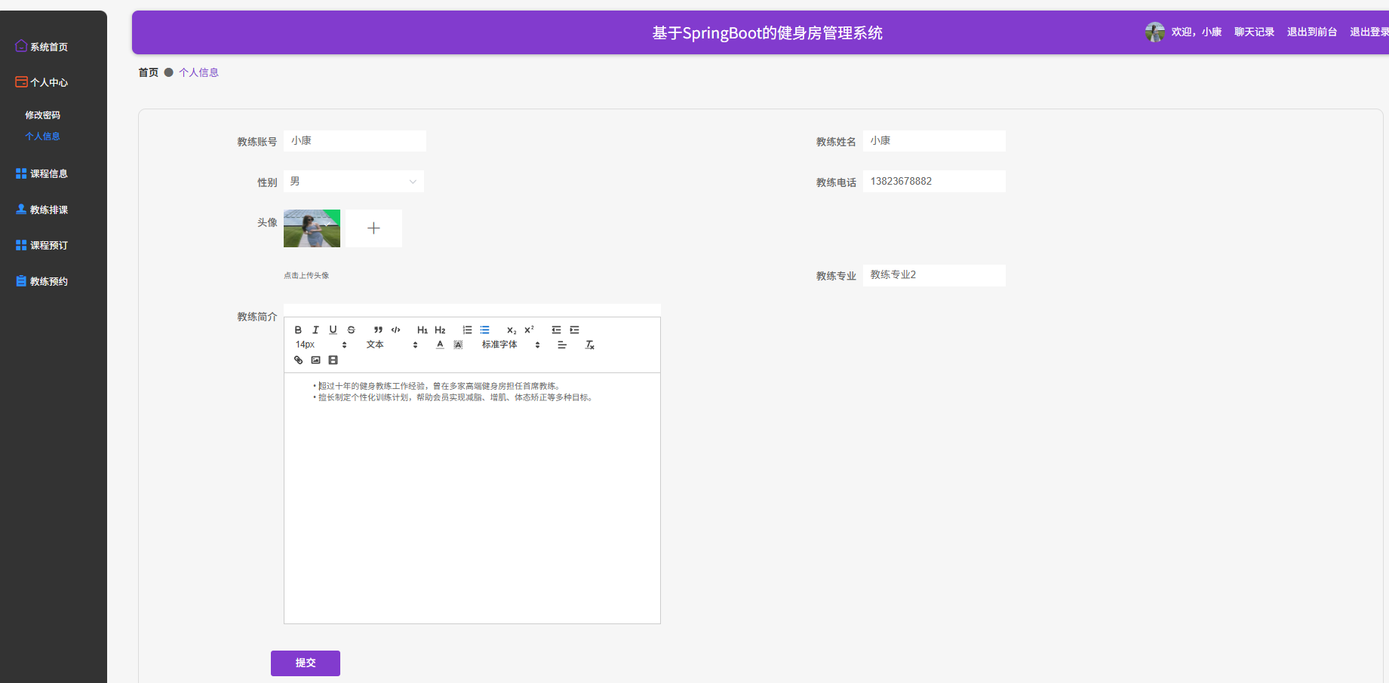
Task: Open 教练预约 in the sidebar
Action: (x=49, y=281)
